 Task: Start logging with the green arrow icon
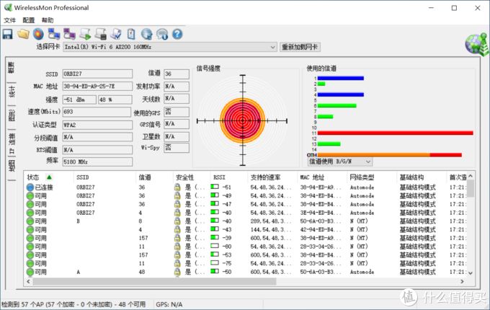click(85, 34)
